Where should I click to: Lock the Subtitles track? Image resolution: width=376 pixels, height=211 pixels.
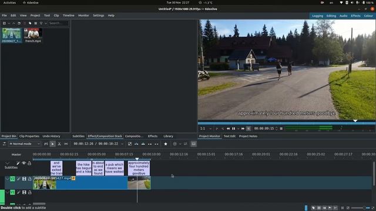tap(29, 164)
